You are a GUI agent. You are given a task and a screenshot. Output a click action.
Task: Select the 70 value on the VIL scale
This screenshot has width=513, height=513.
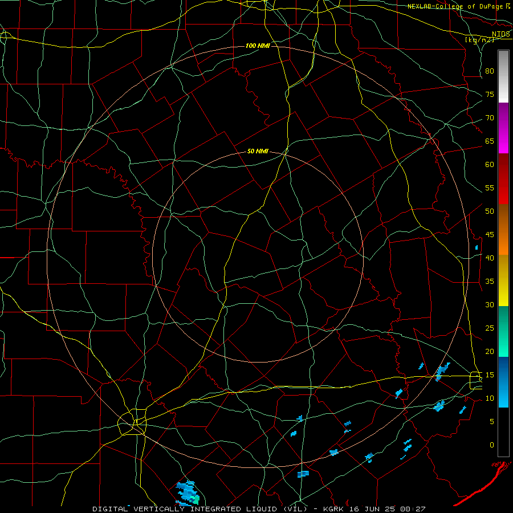pyautogui.click(x=490, y=118)
